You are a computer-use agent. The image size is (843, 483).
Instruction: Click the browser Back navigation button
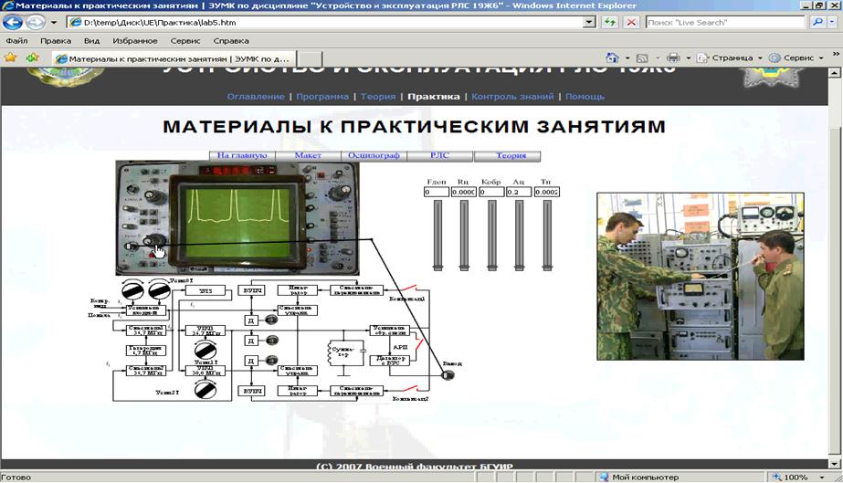coord(13,22)
